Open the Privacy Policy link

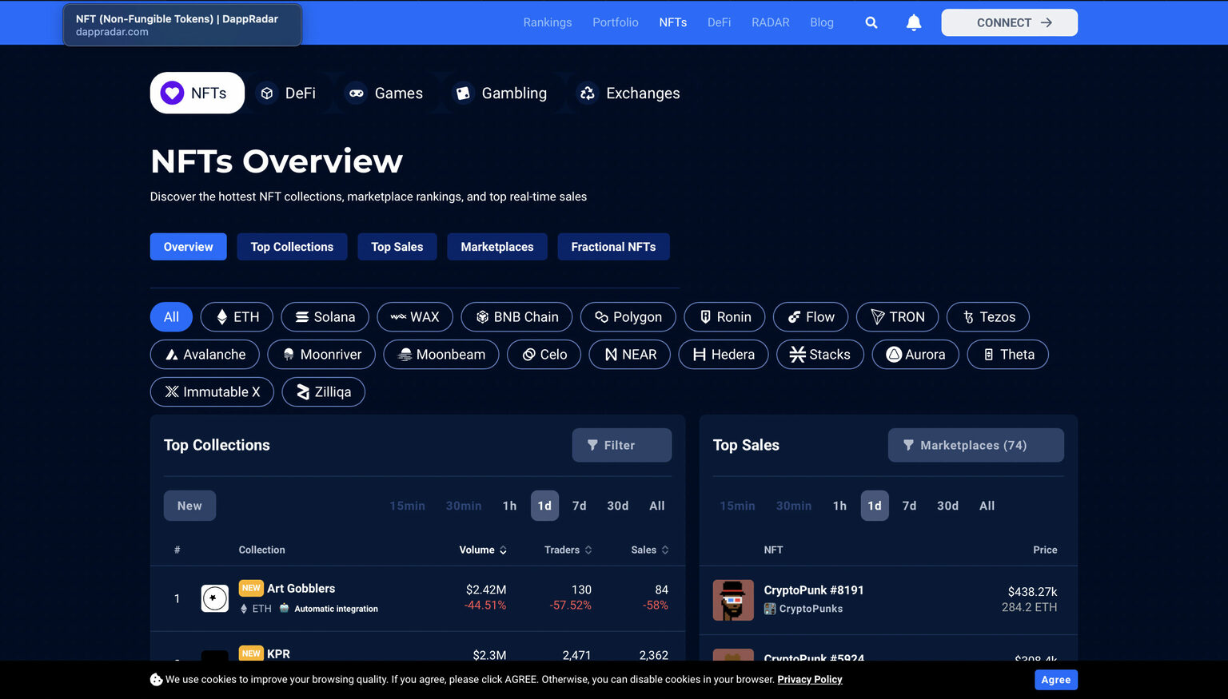pos(809,680)
